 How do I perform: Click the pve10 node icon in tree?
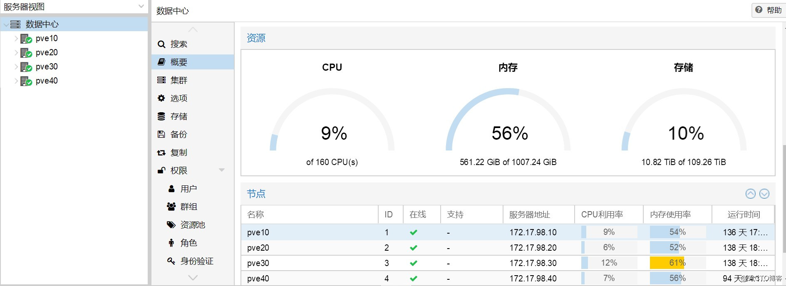pyautogui.click(x=26, y=39)
